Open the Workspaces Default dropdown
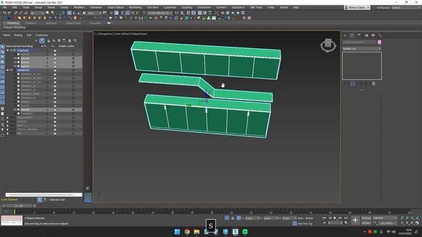This screenshot has width=422, height=237. click(x=406, y=7)
